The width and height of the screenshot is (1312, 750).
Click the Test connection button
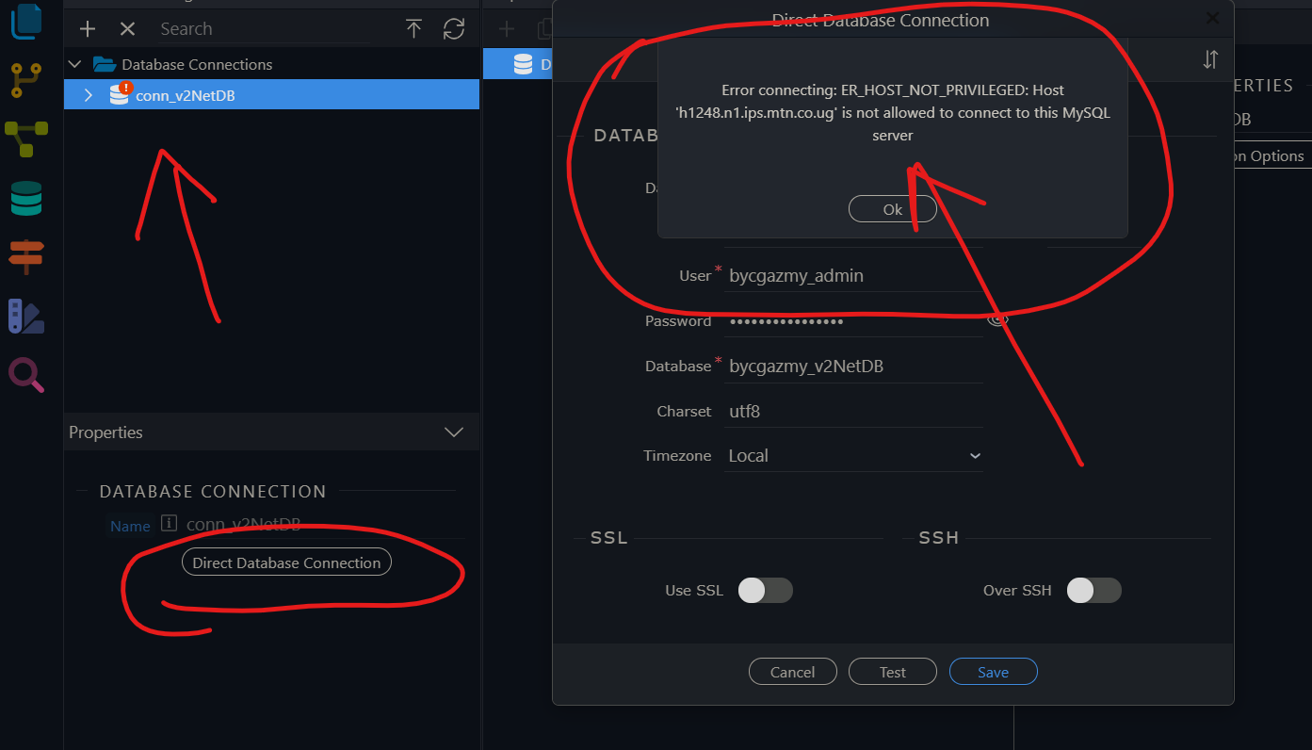[892, 672]
